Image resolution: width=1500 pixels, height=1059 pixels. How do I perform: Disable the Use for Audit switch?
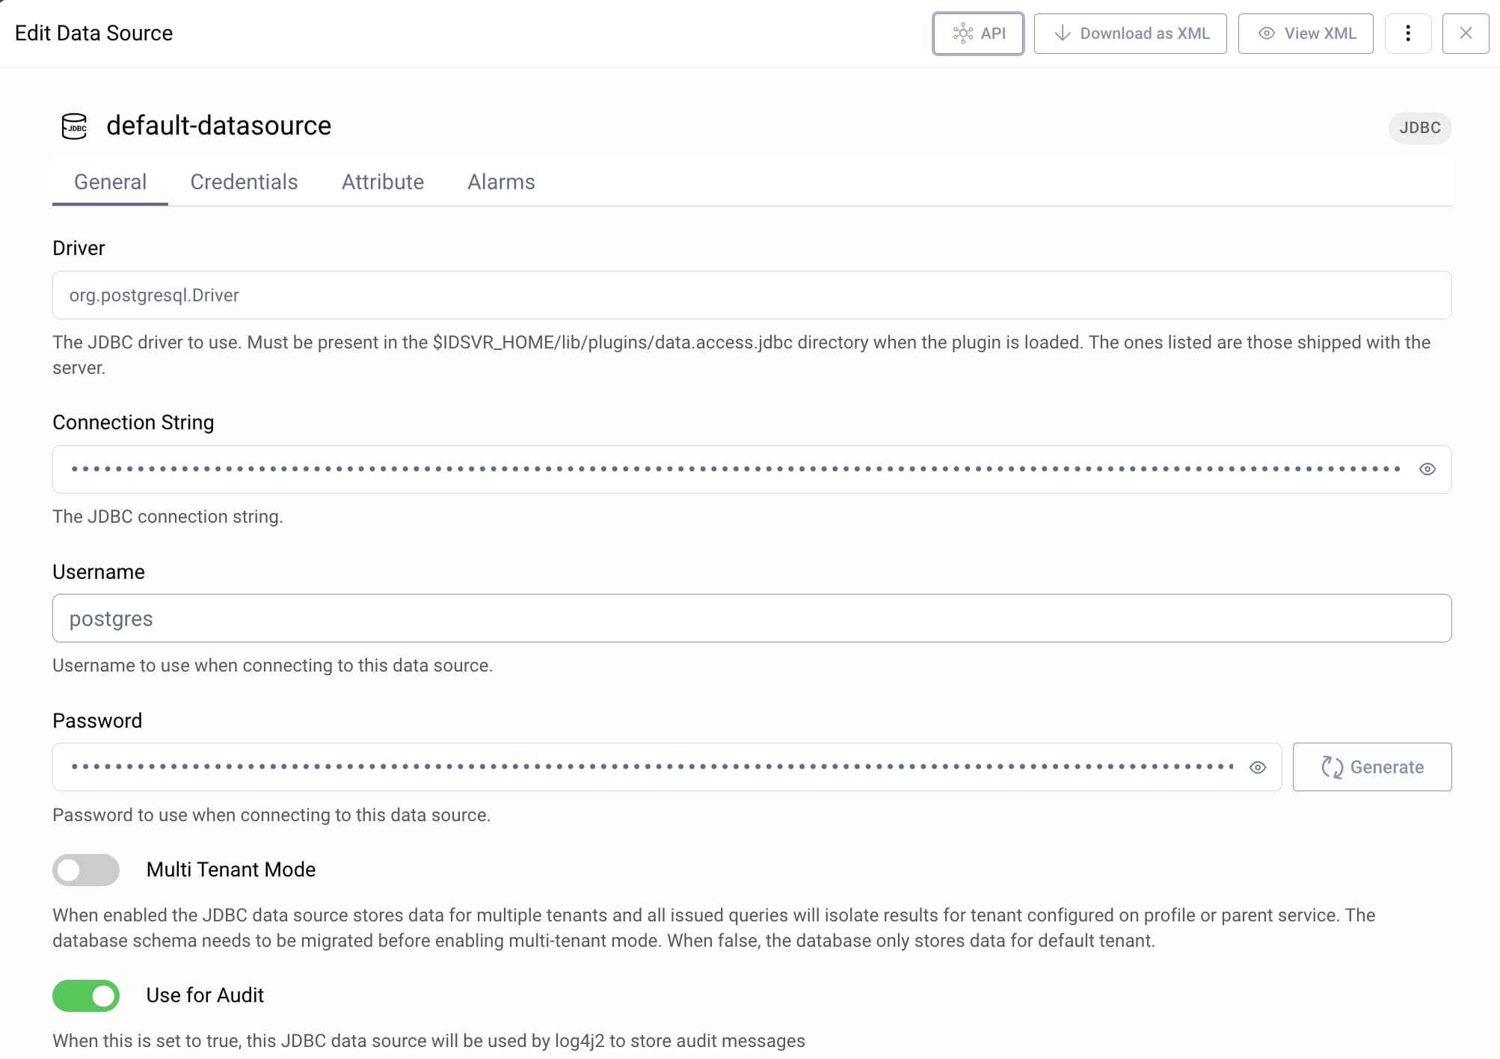tap(86, 996)
